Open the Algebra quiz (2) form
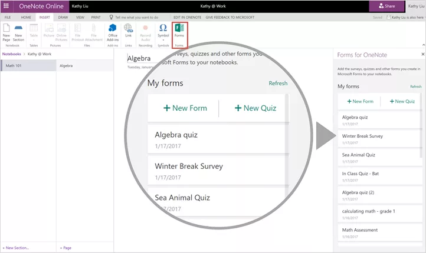The image size is (426, 253). [380, 195]
